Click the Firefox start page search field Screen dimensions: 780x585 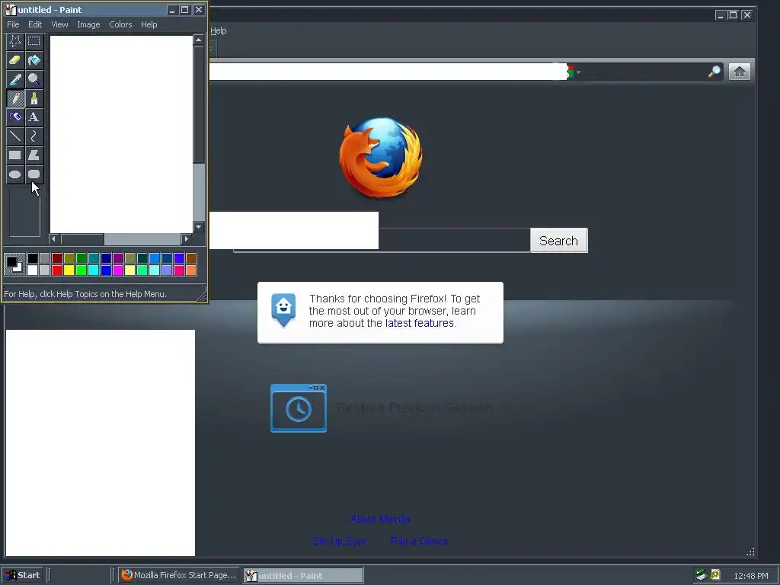coord(382,240)
